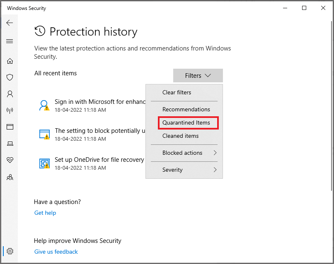Click the Get help link
This screenshot has width=334, height=264.
(x=45, y=213)
